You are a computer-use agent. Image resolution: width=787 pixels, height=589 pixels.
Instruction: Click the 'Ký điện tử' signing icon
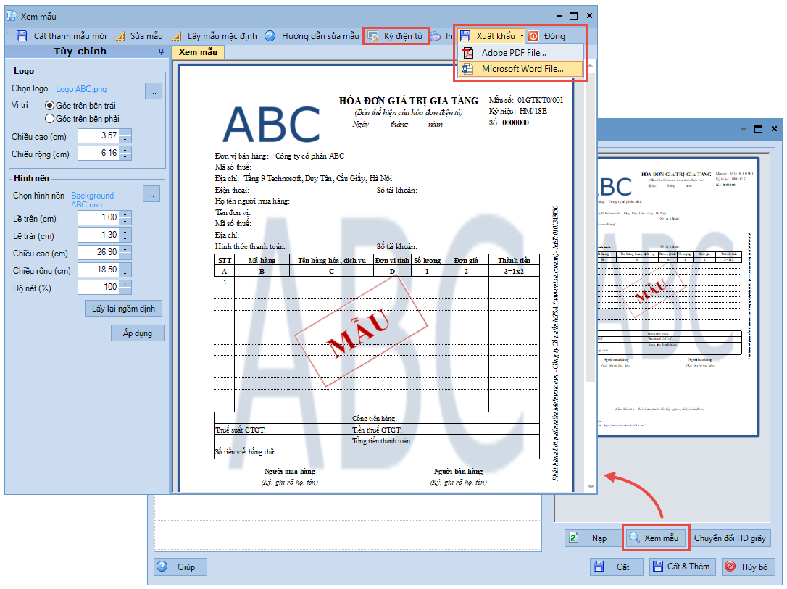[x=373, y=36]
